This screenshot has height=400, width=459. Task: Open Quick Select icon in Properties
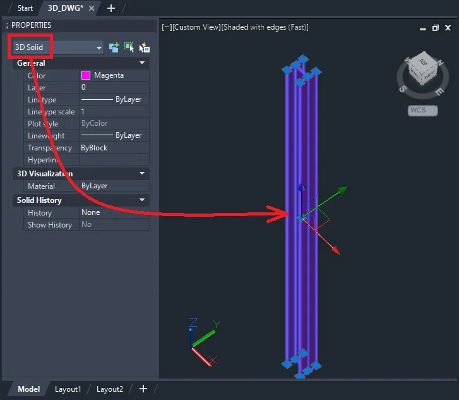tap(145, 47)
